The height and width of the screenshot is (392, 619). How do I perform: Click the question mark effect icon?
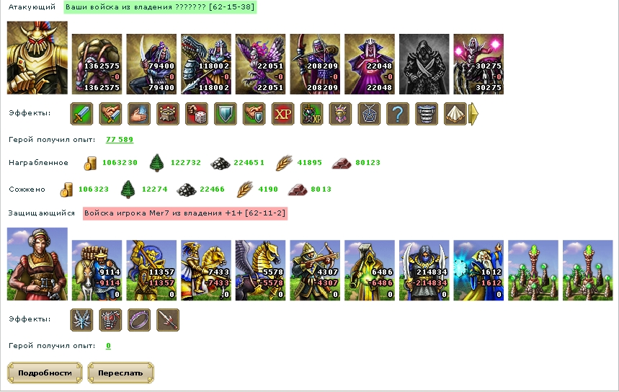pos(398,114)
